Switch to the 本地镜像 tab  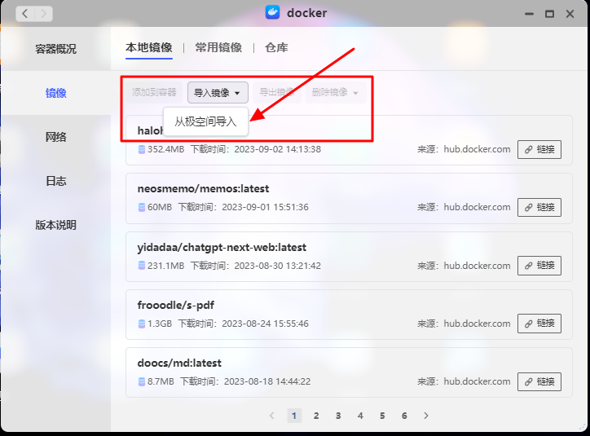[149, 48]
